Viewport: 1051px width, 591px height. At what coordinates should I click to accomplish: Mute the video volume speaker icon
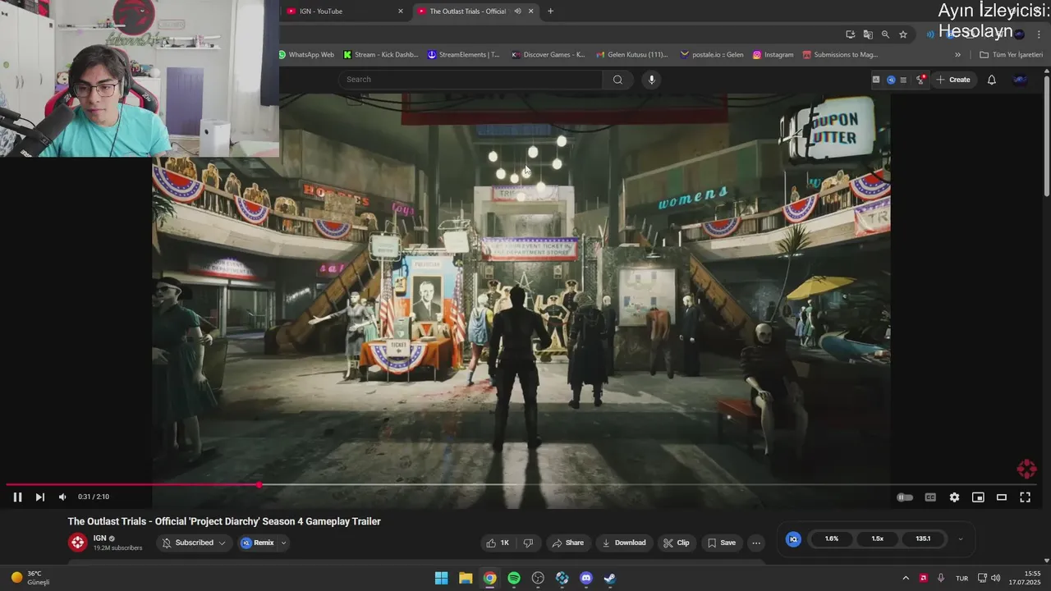pos(62,497)
